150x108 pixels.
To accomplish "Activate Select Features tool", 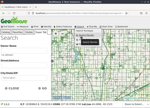I will 63,27.
